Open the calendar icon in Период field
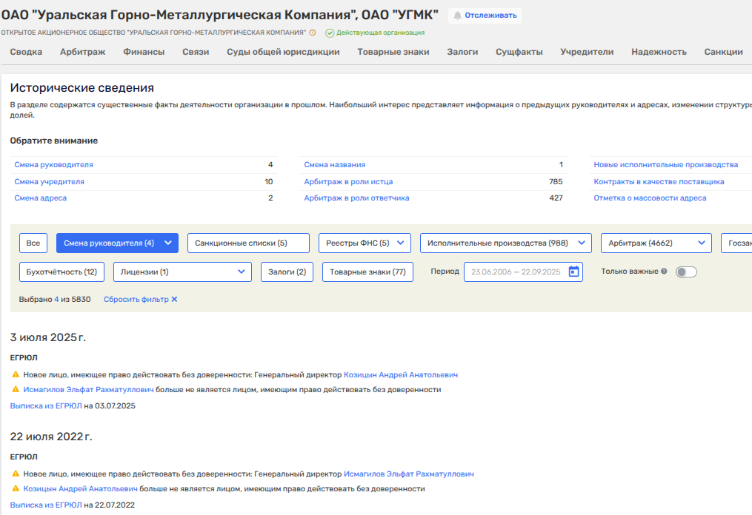Screen dimensions: 752x515 tap(573, 272)
